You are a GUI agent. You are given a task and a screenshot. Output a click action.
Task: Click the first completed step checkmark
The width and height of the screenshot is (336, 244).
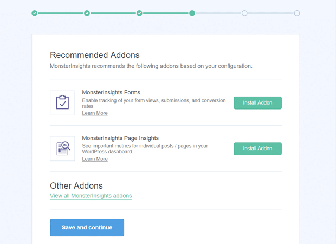pos(35,13)
